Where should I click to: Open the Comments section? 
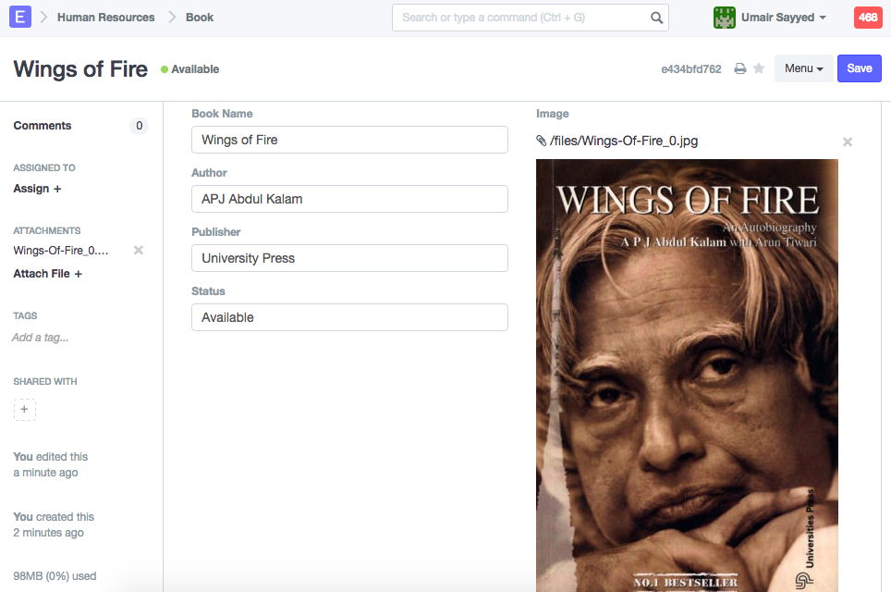pos(42,126)
